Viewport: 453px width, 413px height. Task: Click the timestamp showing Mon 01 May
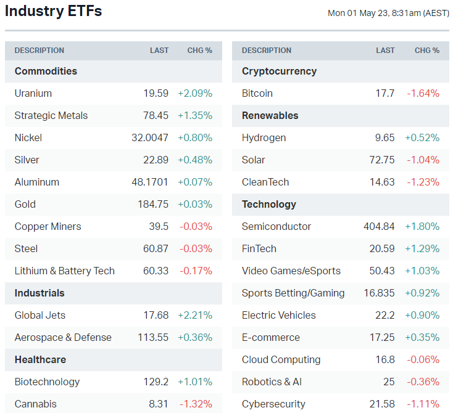(x=388, y=13)
